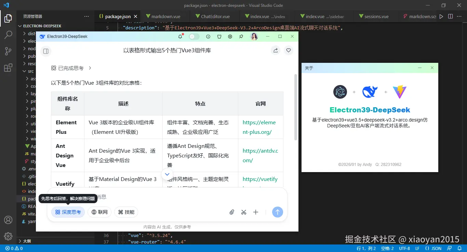Screen dimensions: 467x252
Task: Share the conversation using the share icon
Action: coord(276,50)
